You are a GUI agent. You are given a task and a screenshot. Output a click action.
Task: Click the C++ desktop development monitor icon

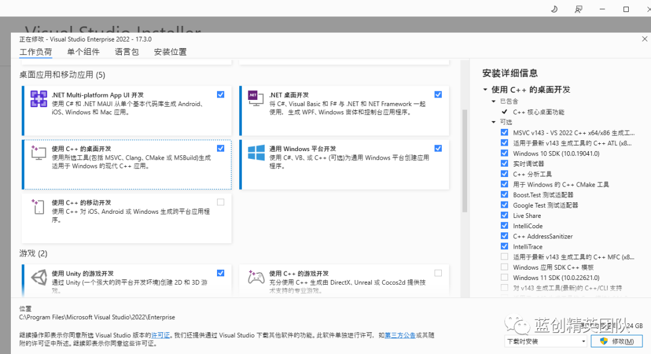[39, 153]
